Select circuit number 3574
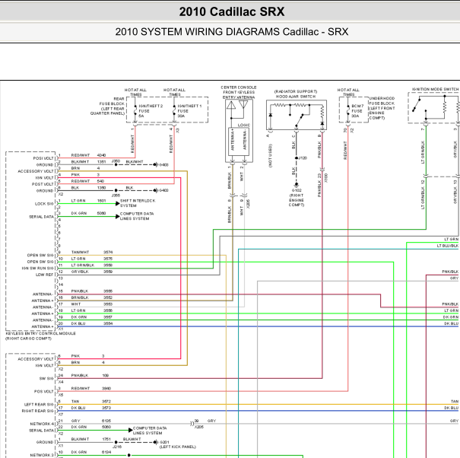The width and height of the screenshot is (460, 458). point(108,252)
